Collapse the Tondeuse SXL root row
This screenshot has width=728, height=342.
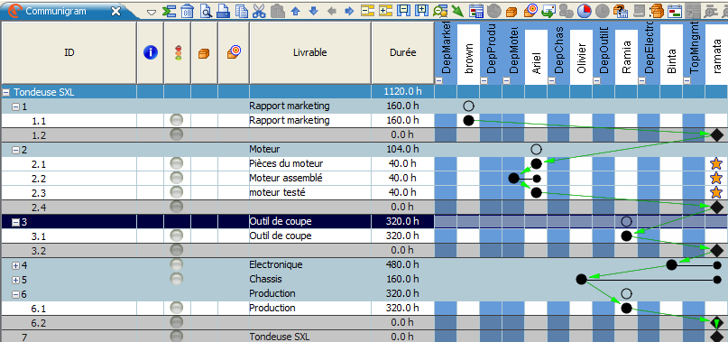6,92
